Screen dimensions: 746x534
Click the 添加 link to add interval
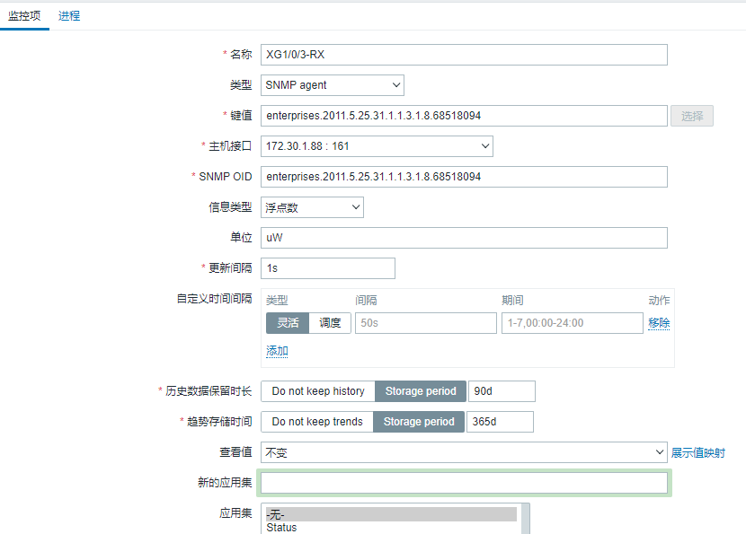(277, 351)
